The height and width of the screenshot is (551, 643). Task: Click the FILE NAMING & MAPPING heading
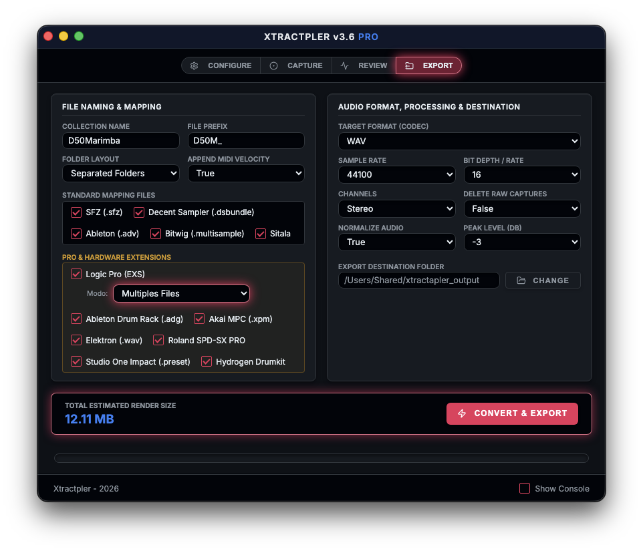point(112,106)
